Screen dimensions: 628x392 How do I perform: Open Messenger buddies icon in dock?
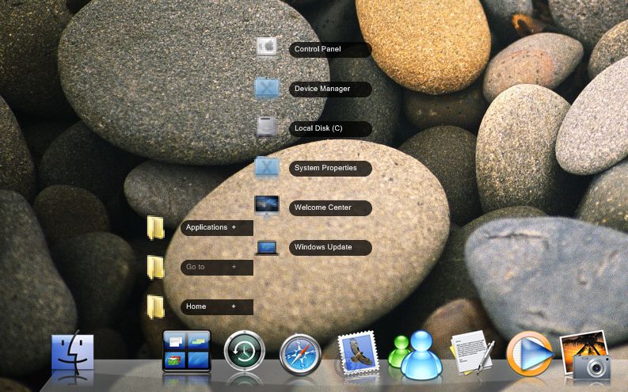pos(415,356)
